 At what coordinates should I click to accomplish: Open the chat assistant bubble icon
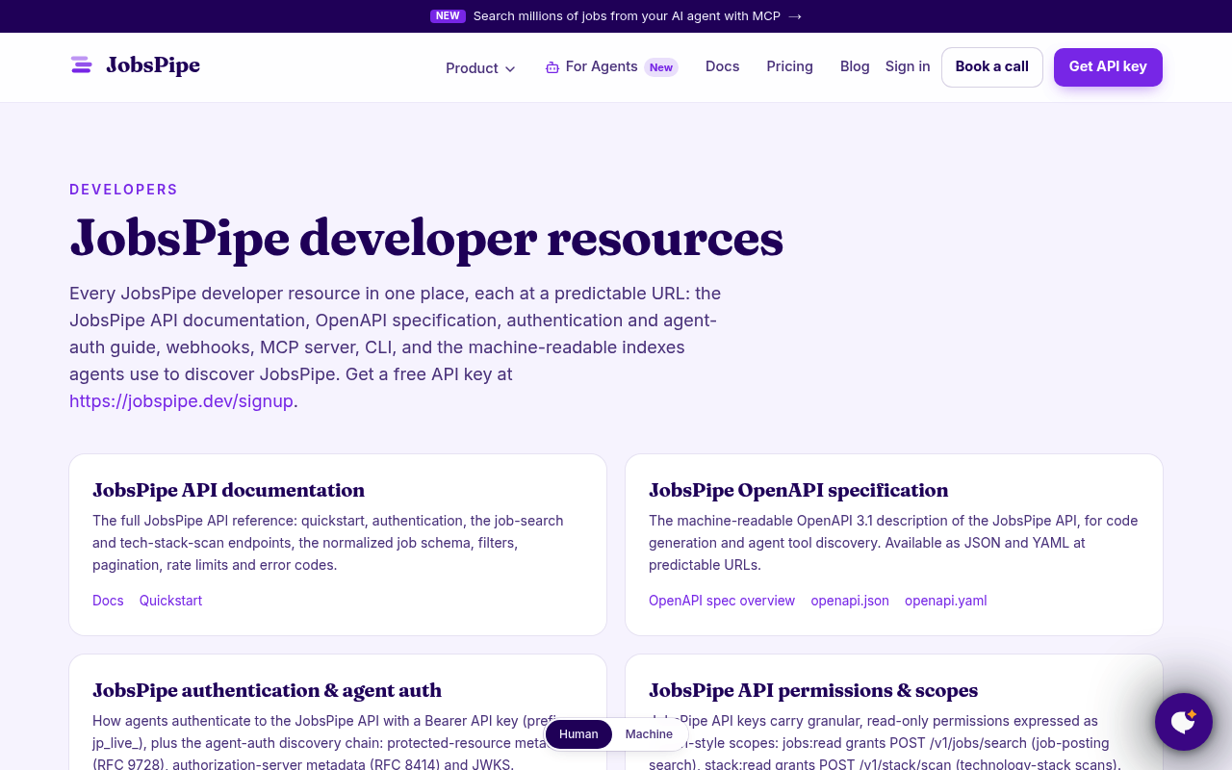point(1183,721)
